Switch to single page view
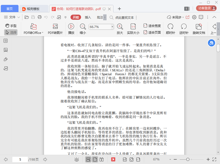 pyautogui.click(x=95, y=159)
